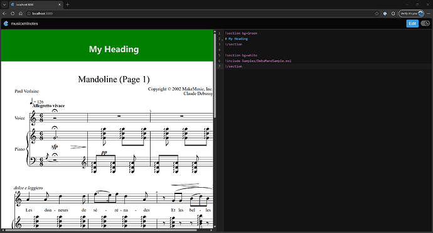
Task: Close the localhost:3000 tab
Action: pos(60,4)
